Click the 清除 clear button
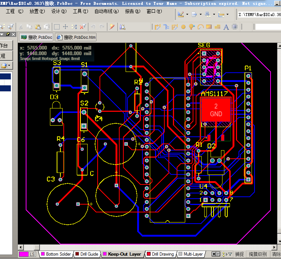The width and height of the screenshot is (281, 259). [276, 254]
